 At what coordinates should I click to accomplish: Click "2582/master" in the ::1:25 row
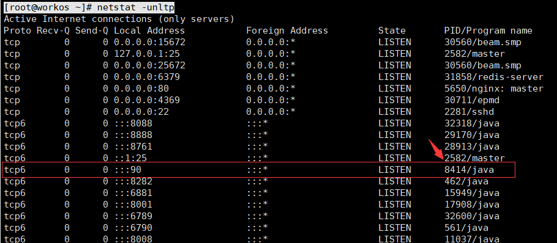coord(474,158)
